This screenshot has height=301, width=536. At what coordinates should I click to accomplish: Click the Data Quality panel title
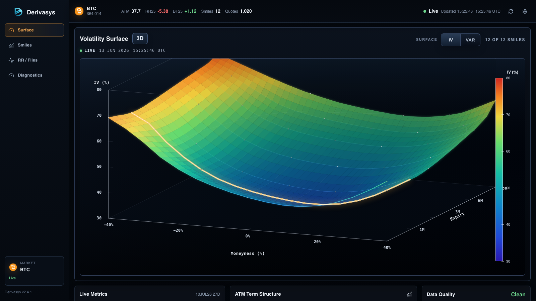441,294
